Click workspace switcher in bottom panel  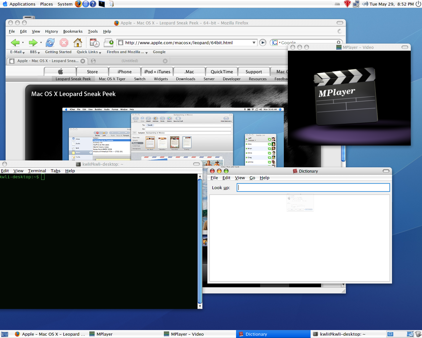(400, 334)
